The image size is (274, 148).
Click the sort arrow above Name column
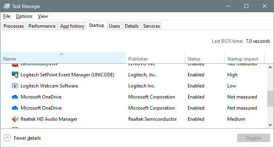tap(61, 54)
